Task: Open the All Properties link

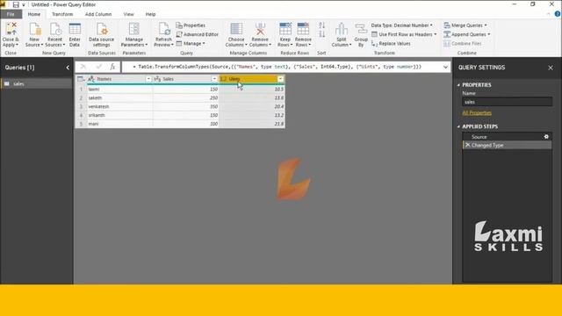Action: (x=477, y=113)
